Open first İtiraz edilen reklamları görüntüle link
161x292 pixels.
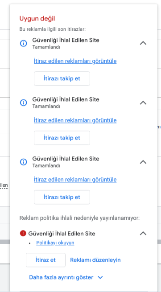(75, 61)
